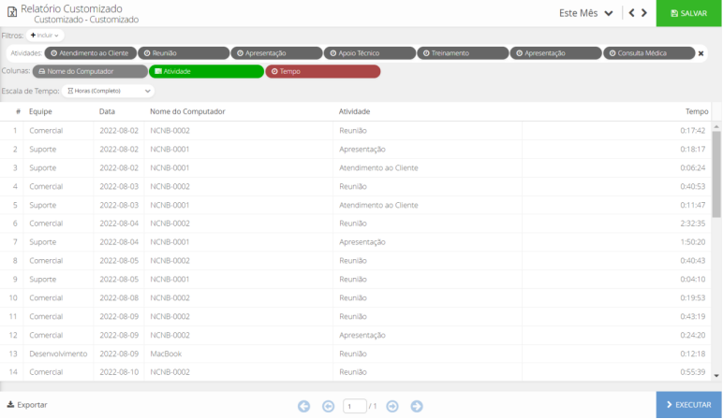This screenshot has height=419, width=723.
Task: Click the green Atividade column chip
Action: [207, 71]
